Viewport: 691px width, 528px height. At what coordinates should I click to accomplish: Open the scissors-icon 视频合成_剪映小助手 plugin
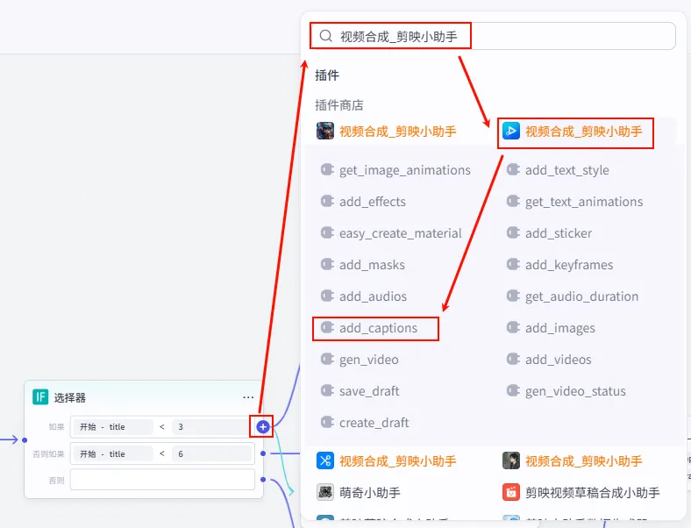(x=387, y=461)
